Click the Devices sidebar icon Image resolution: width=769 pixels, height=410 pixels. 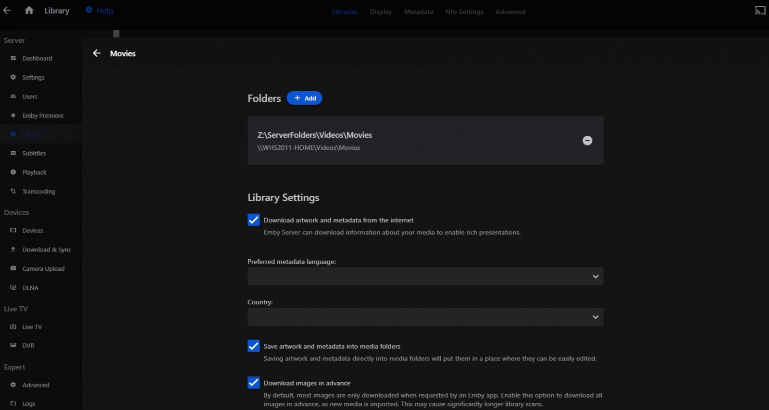tap(13, 230)
